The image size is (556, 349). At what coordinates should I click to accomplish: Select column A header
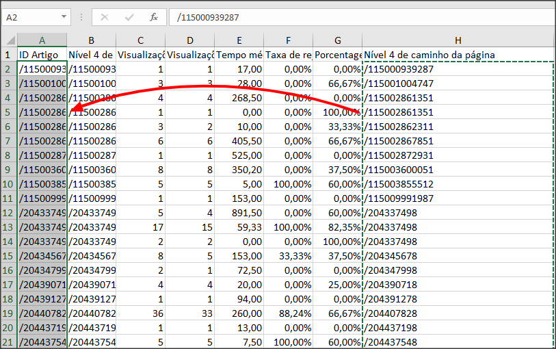(42, 40)
